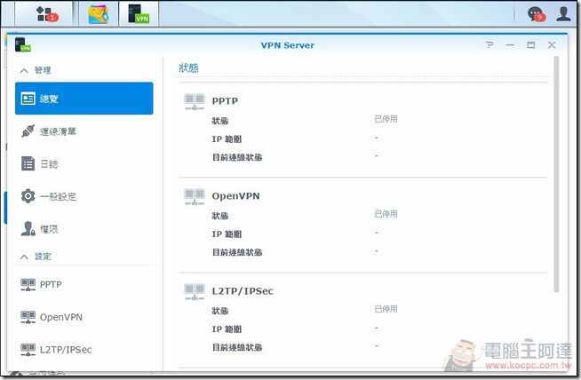Click the overview card icon beside 總覽
Screen dimensions: 581x380
28,99
